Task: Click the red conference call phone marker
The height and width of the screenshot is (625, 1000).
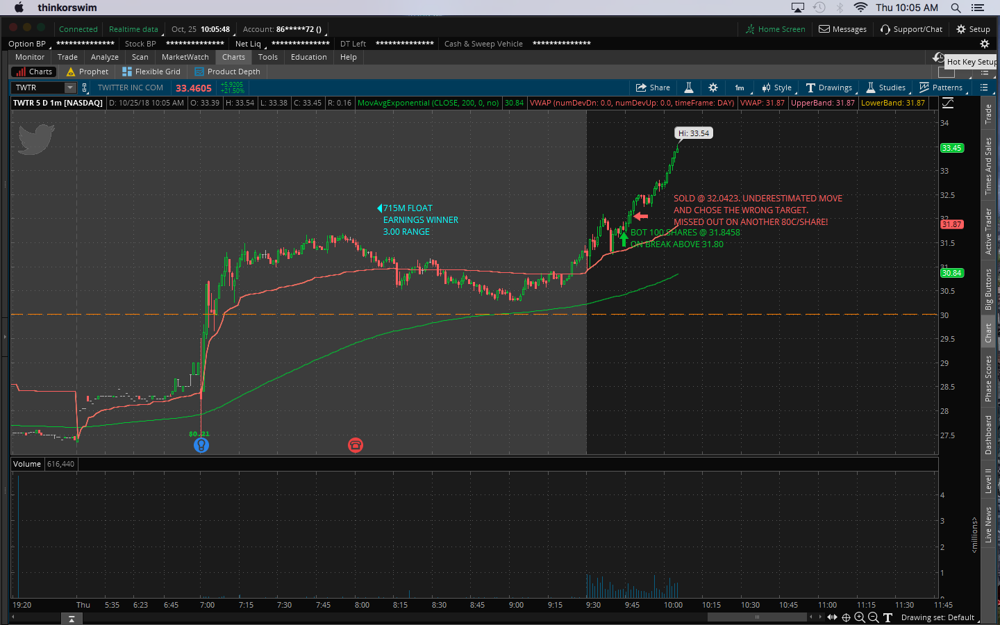Action: (356, 445)
